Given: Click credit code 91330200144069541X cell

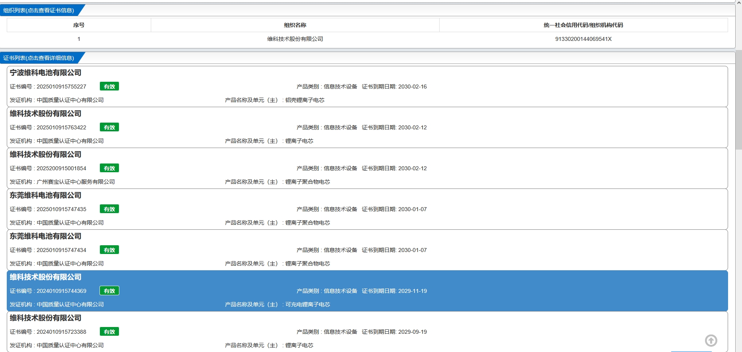Looking at the screenshot, I should pyautogui.click(x=584, y=39).
